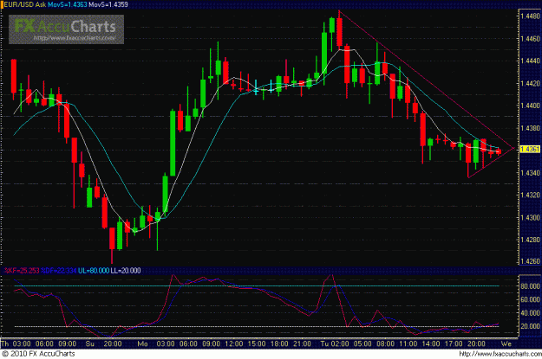Select the %KF=25.253 stochastic label
Image resolution: width=542 pixels, height=359 pixels.
point(21,271)
